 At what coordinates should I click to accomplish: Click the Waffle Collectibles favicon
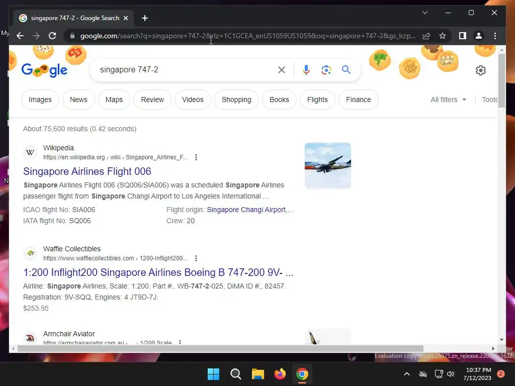(x=30, y=253)
